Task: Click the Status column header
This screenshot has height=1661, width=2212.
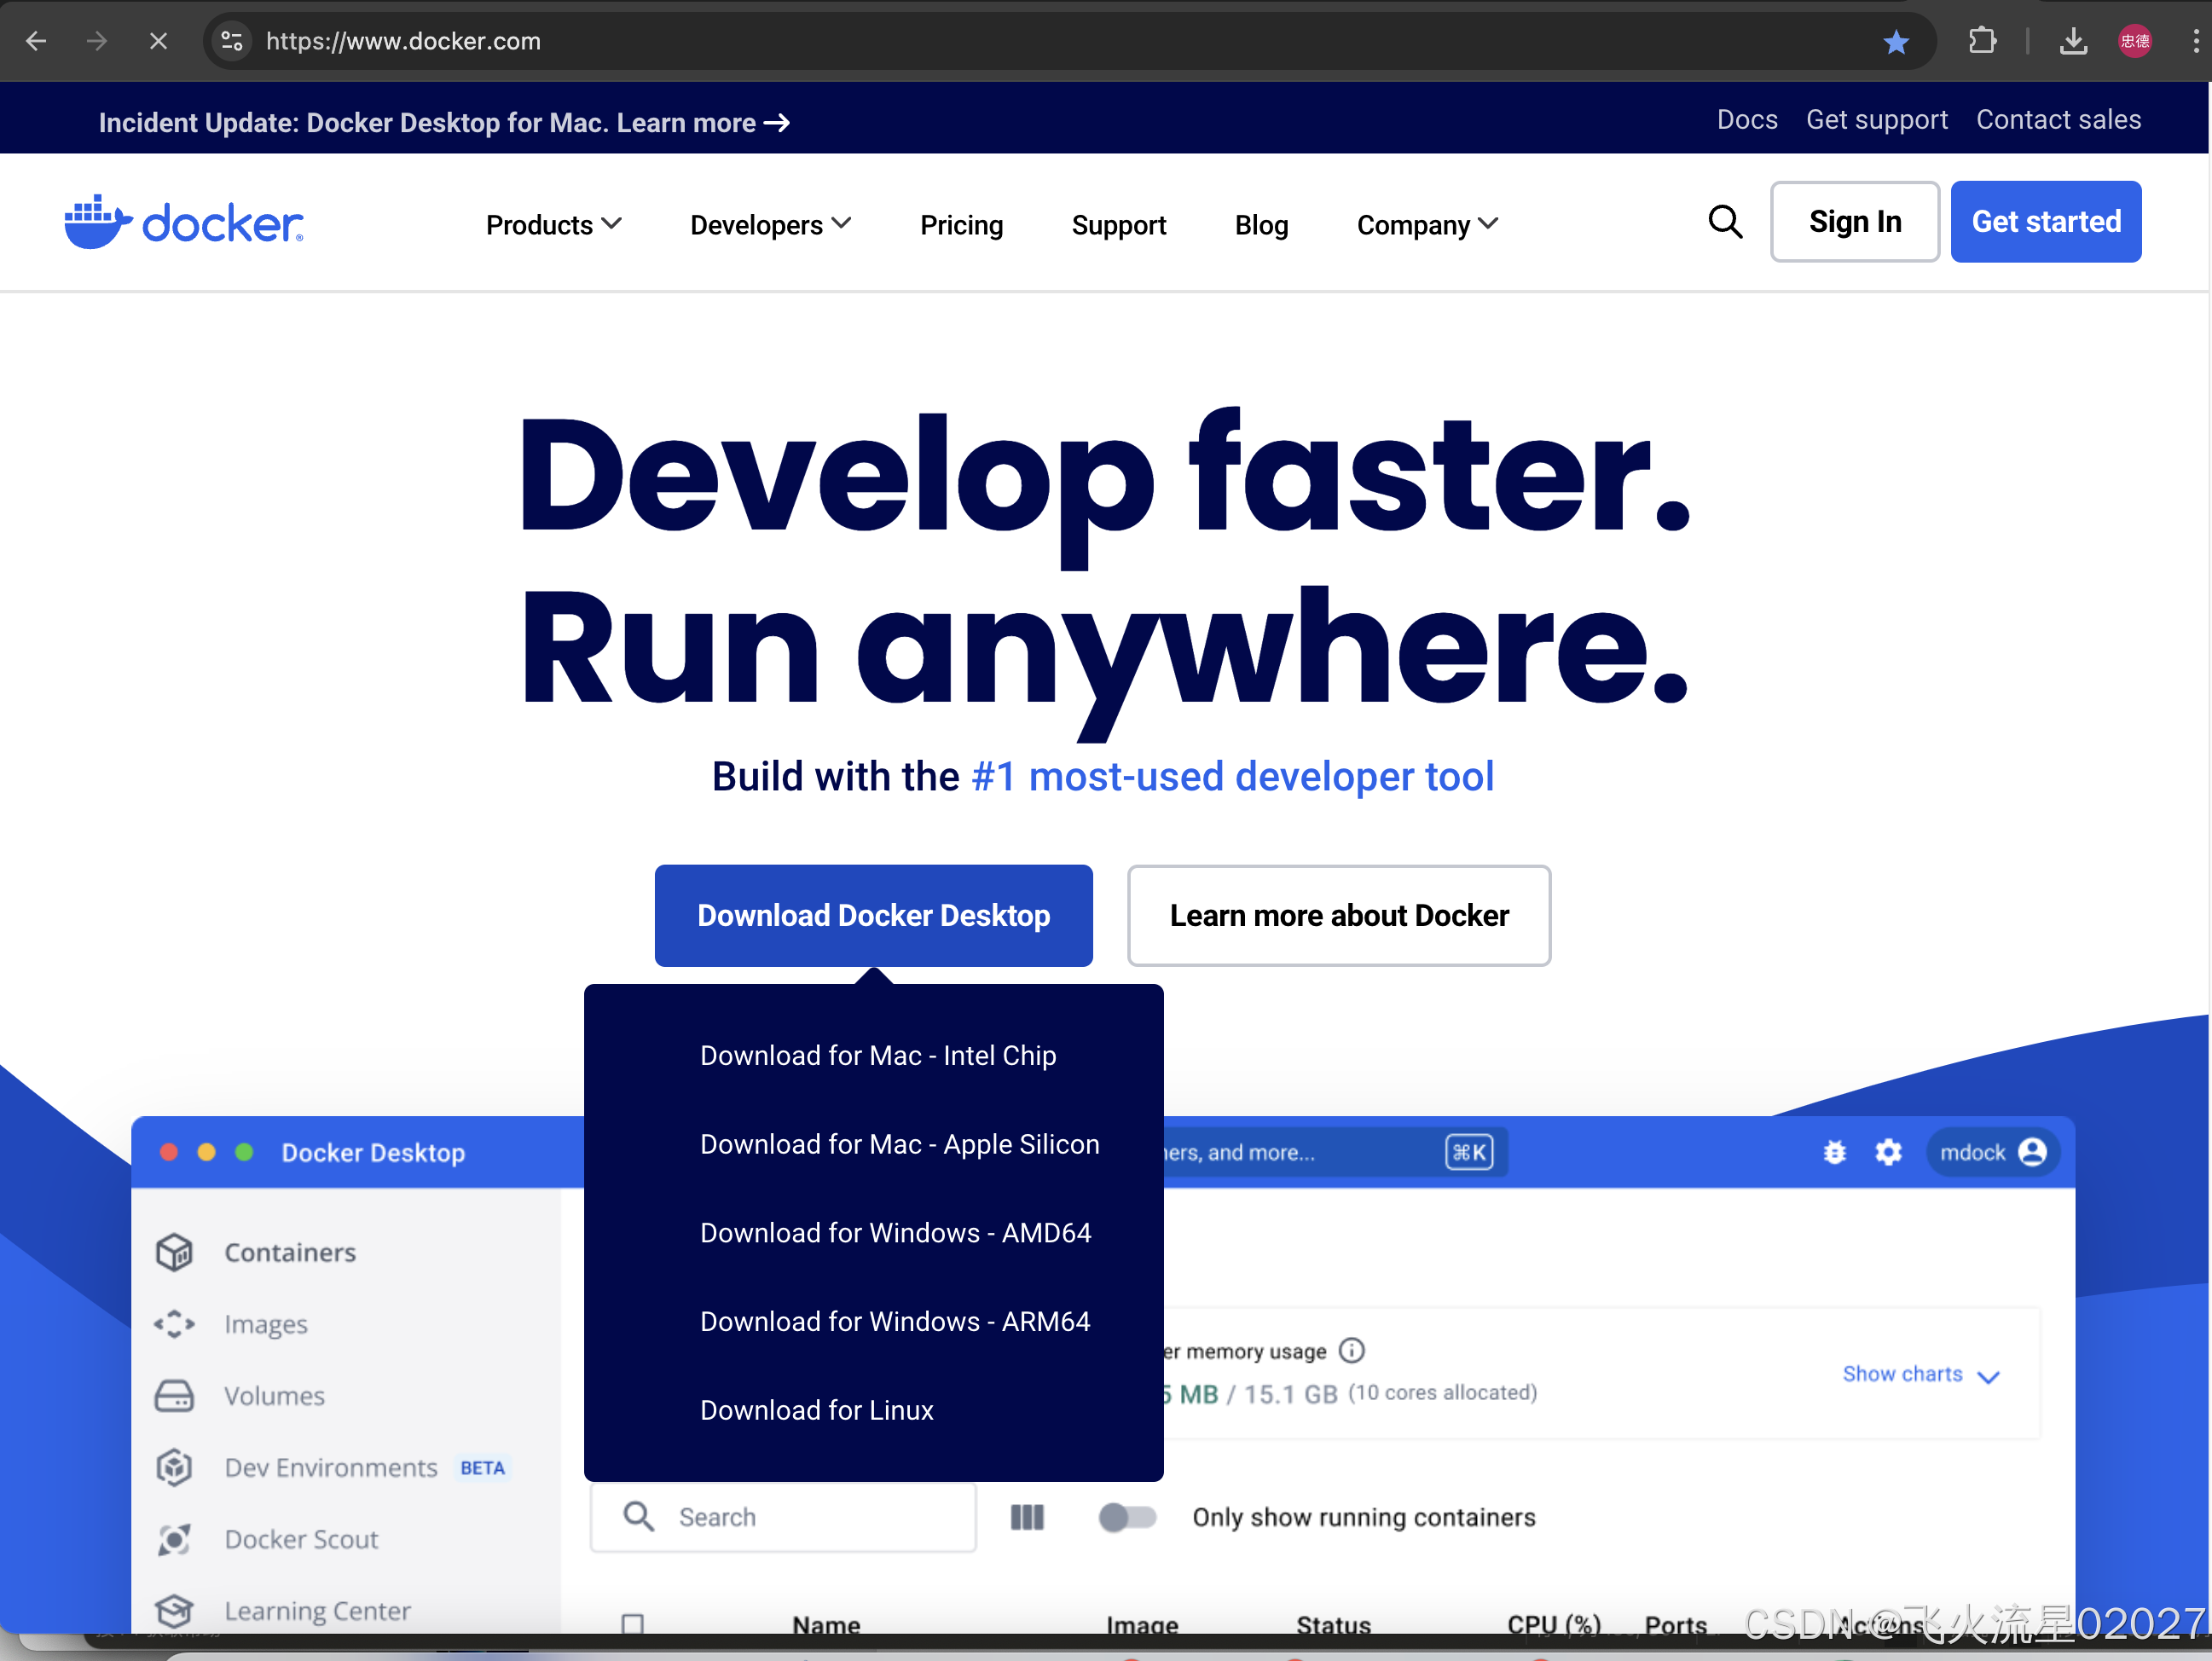Action: click(x=1333, y=1624)
